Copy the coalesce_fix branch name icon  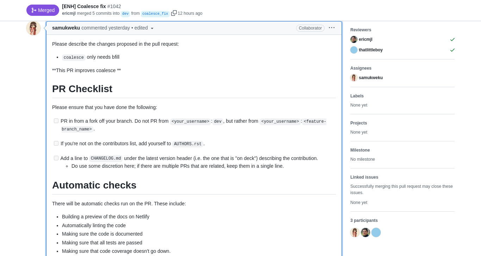click(x=174, y=13)
